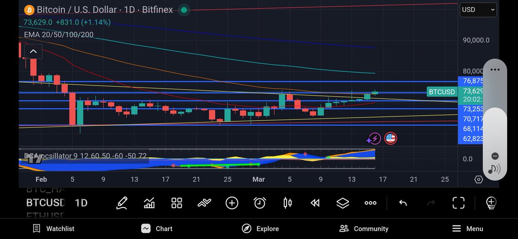Image resolution: width=518 pixels, height=239 pixels.
Task: Open the Menu tab
Action: 467,229
